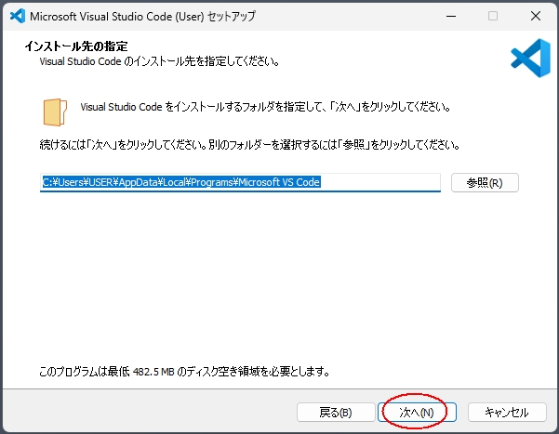Image resolution: width=559 pixels, height=434 pixels.
Task: Click blank space after path inside field
Action: (x=381, y=182)
